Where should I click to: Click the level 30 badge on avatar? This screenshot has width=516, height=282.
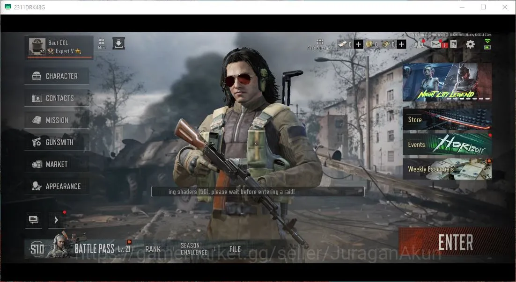[42, 51]
